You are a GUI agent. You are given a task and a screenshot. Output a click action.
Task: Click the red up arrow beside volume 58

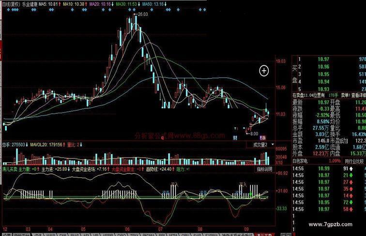pyautogui.click(x=351, y=209)
